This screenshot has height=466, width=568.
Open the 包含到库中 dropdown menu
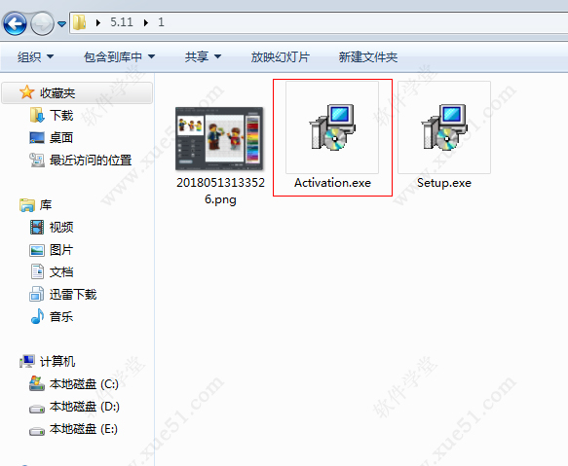[x=119, y=56]
